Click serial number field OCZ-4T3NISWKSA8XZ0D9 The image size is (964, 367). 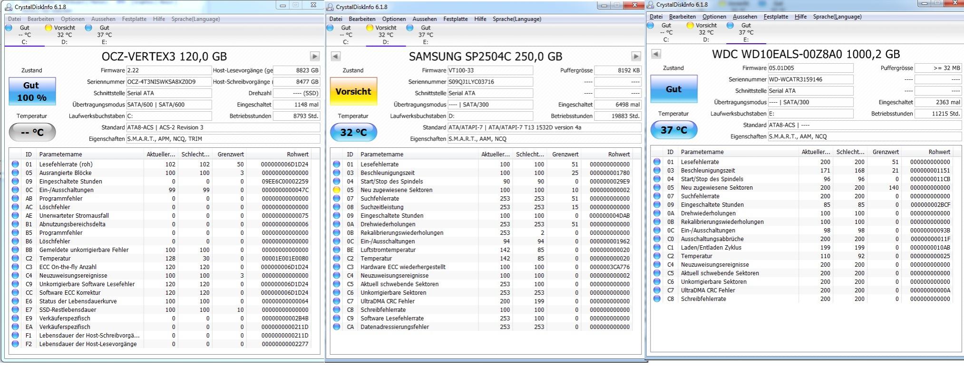click(169, 82)
